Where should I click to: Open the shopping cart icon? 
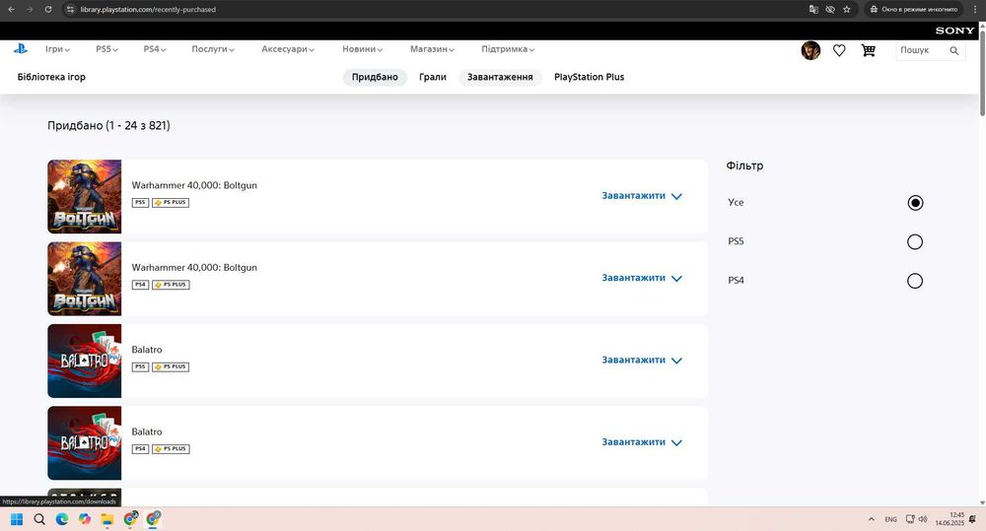(869, 50)
